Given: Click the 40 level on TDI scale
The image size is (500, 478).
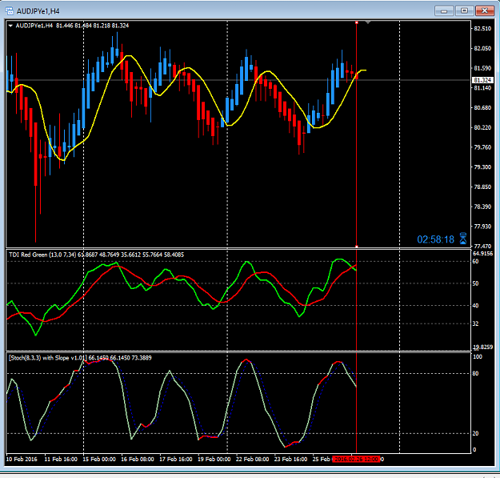Looking at the screenshot, I should click(x=475, y=305).
